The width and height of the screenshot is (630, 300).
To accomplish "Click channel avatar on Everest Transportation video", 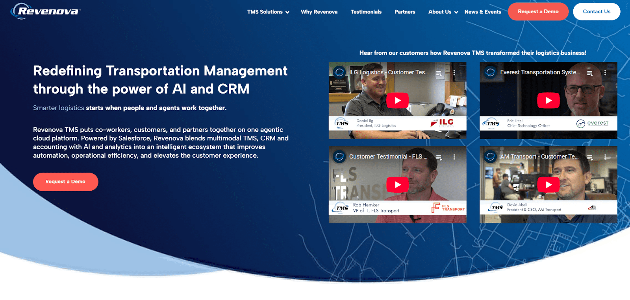I will click(490, 72).
